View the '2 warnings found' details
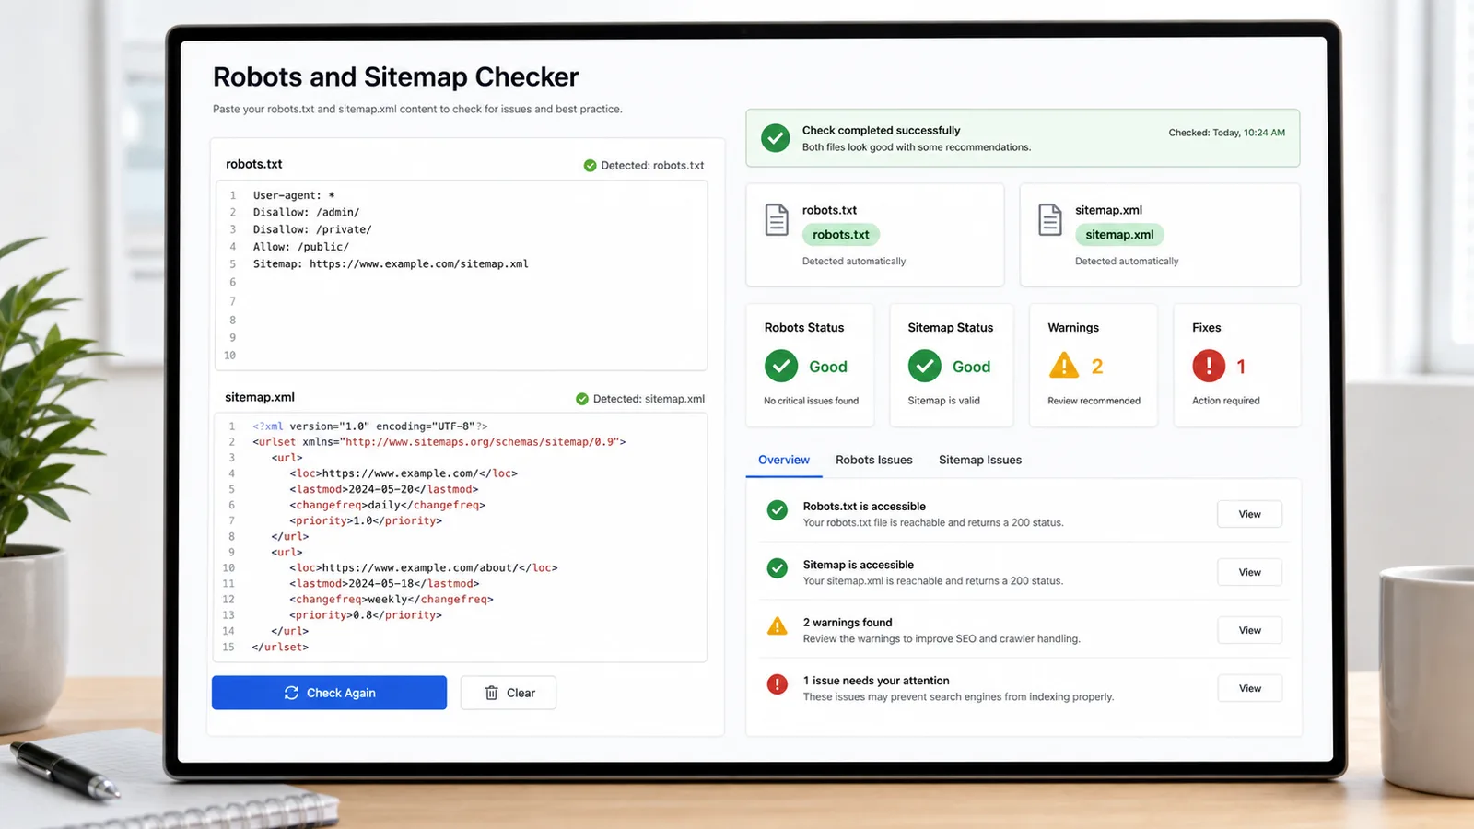This screenshot has width=1474, height=829. click(x=1249, y=630)
